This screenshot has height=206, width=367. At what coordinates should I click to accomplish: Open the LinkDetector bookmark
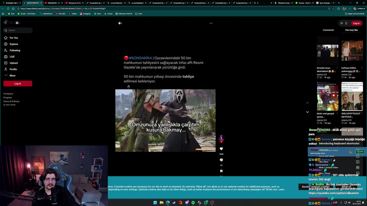[x=46, y=14]
